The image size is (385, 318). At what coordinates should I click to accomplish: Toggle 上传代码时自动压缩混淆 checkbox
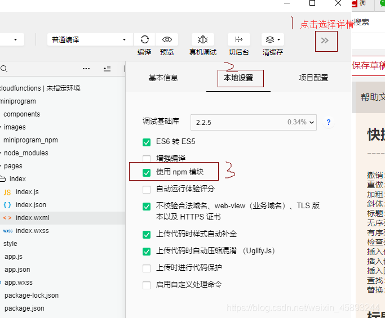coord(147,252)
